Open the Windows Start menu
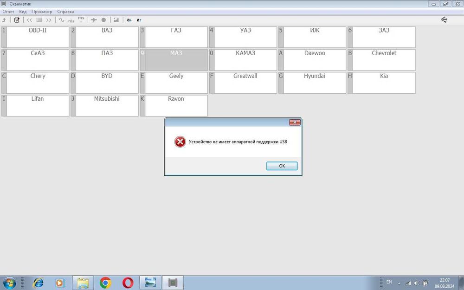Screen dimensions: 464x290 (x=9, y=283)
